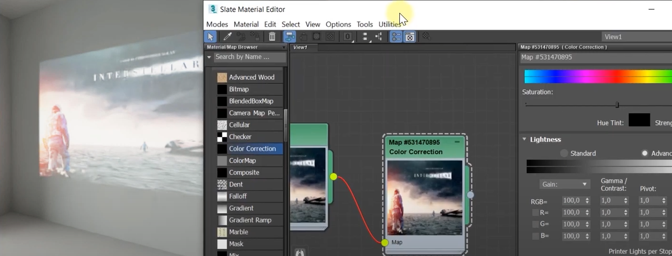Toggle the Material/Map Browser panel icon
This screenshot has height=256, width=672.
396,37
